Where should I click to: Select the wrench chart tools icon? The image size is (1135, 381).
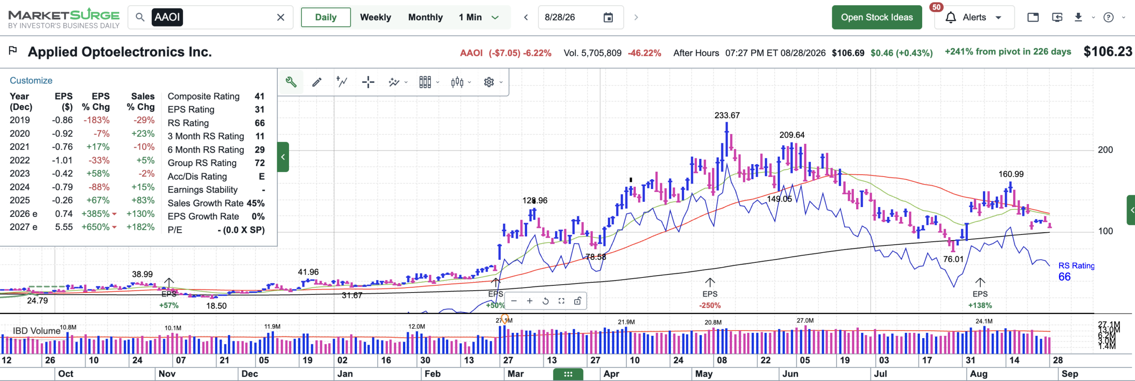click(x=291, y=82)
